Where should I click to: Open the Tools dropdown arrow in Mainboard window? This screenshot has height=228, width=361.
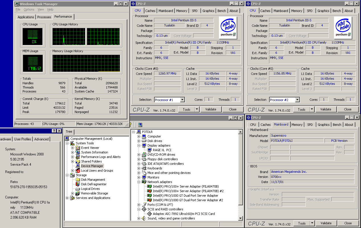(x=312, y=223)
